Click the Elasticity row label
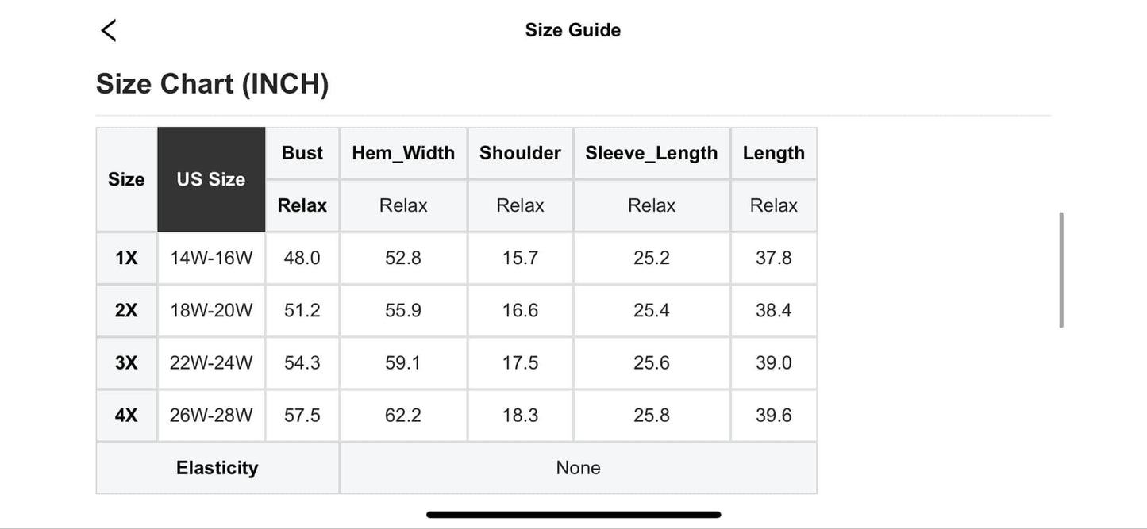The height and width of the screenshot is (529, 1147). 217,468
